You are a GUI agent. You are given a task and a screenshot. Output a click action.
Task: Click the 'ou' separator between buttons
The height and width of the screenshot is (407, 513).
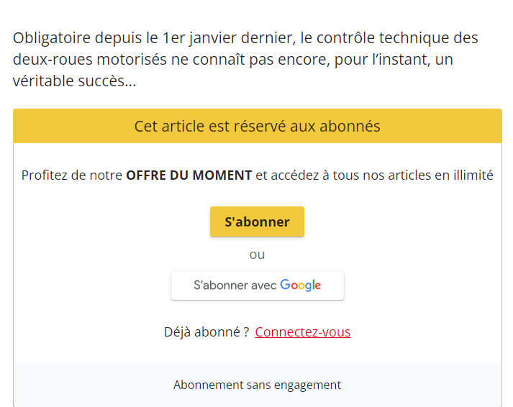[x=257, y=255]
